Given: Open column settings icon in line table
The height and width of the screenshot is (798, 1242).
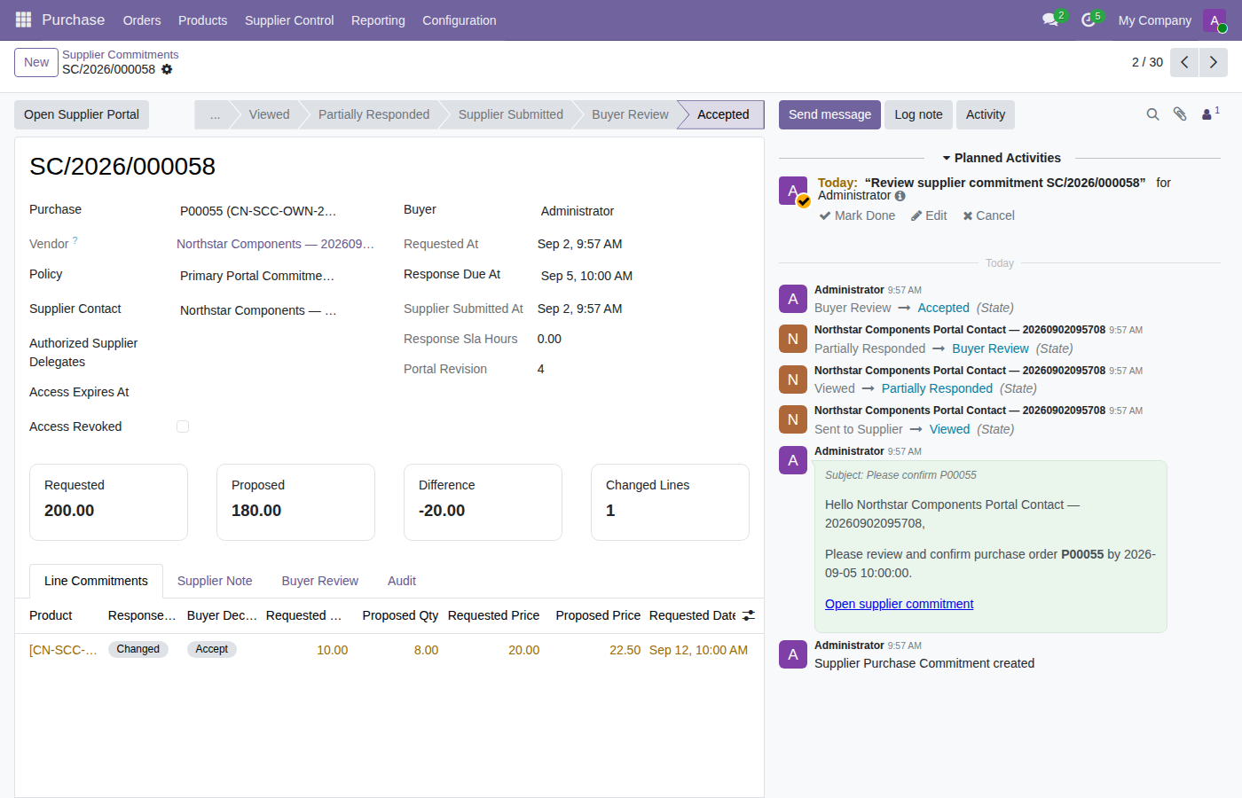Looking at the screenshot, I should [x=749, y=615].
